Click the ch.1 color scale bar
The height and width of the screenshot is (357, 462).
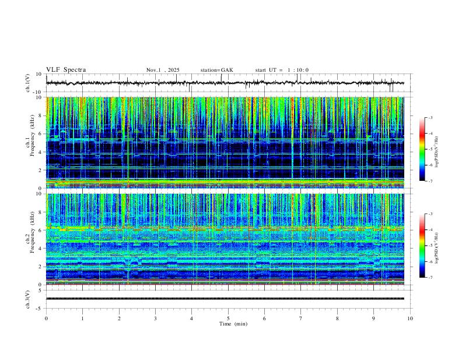[422, 149]
